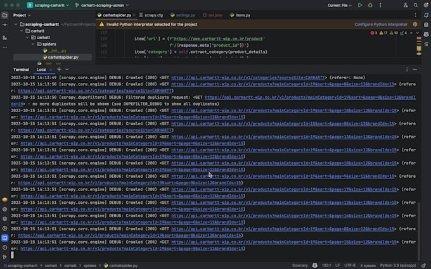This screenshot has height=269, width=431.
Task: Add a new terminal session tab
Action: 59,70
